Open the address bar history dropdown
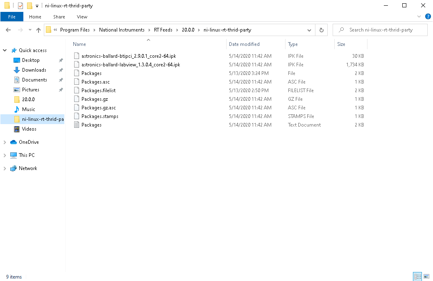Screen dimensions: 433x281 [309, 30]
